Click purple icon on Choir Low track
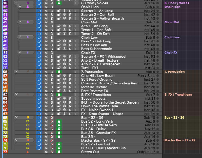The height and width of the screenshot is (158, 202). pyautogui.click(x=28, y=37)
